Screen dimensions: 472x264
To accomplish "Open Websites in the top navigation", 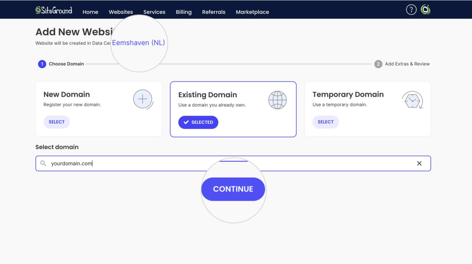I will (121, 12).
